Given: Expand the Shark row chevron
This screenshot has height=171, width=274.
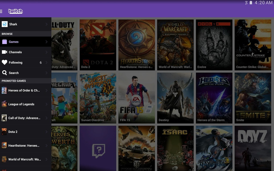Looking at the screenshot, I should click(47, 24).
